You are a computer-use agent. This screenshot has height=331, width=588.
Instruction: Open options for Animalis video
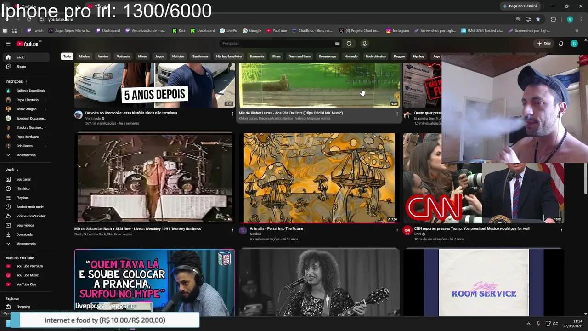tap(397, 229)
